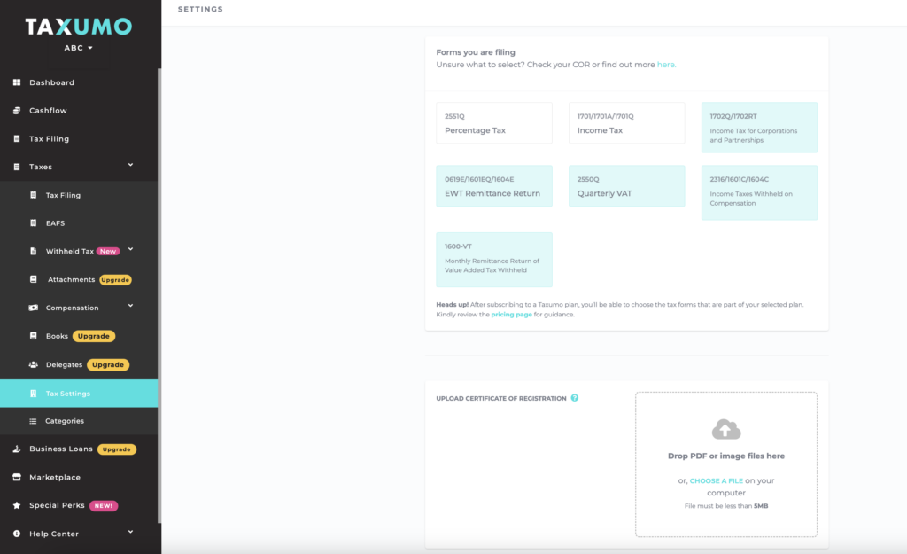Toggle the 1600-VT Monthly Remittance form tile

point(493,260)
